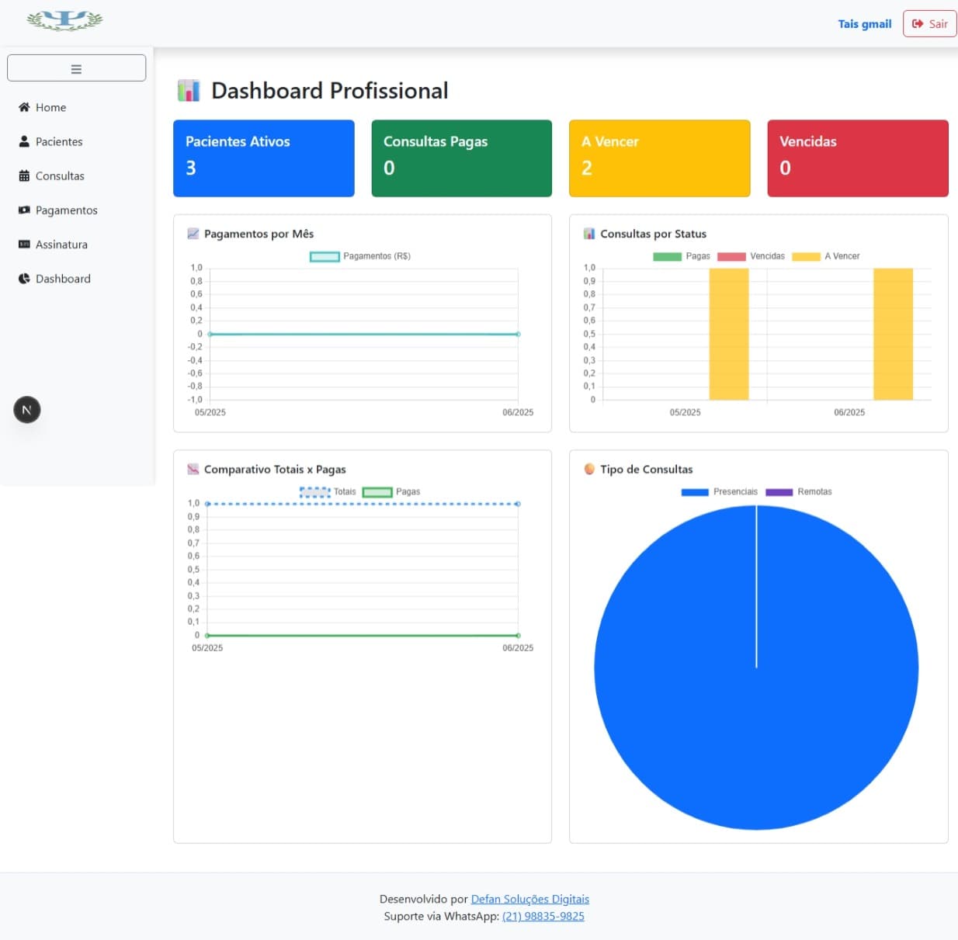958x940 pixels.
Task: Open the Pagamentos menu item
Action: tap(66, 210)
